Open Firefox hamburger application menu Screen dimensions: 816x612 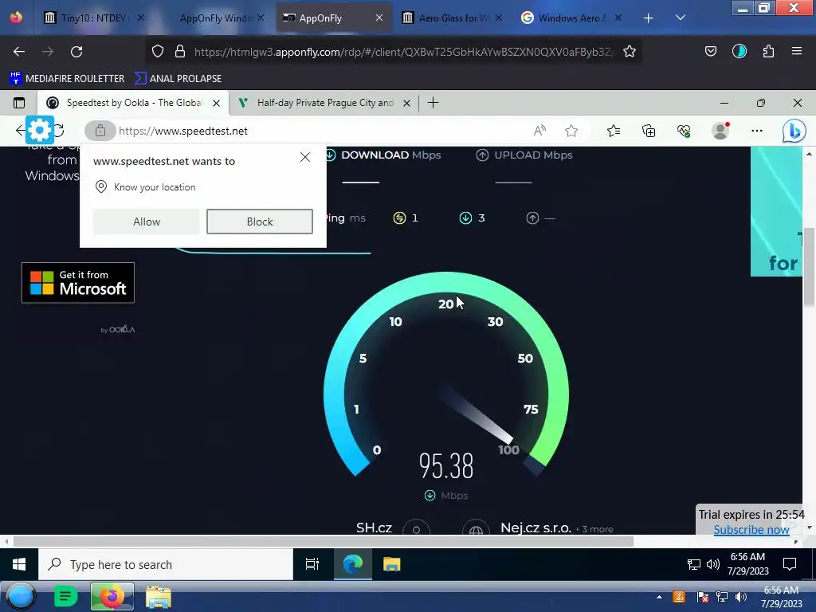[x=797, y=52]
